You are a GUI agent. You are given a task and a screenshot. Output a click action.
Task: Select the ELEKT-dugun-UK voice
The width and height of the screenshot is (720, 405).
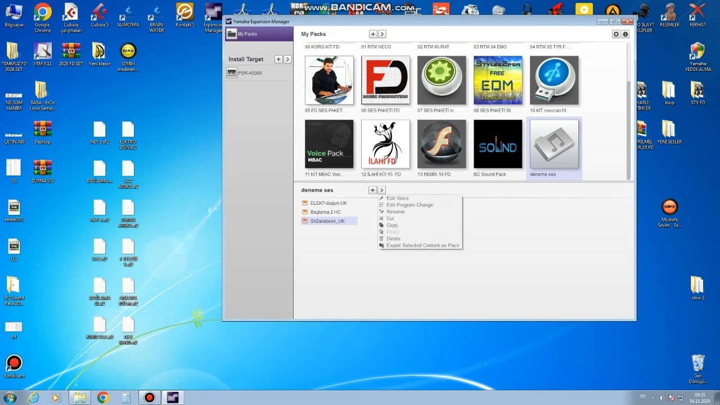point(329,203)
